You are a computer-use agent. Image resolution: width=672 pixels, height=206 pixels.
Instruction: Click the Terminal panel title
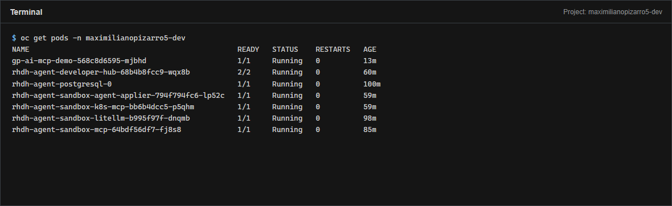[26, 12]
